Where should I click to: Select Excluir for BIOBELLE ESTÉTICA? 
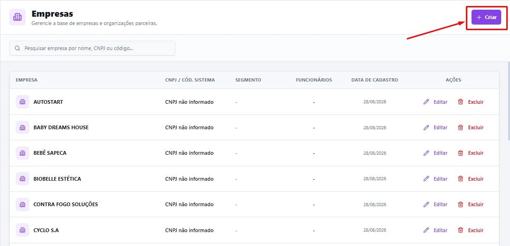[476, 179]
